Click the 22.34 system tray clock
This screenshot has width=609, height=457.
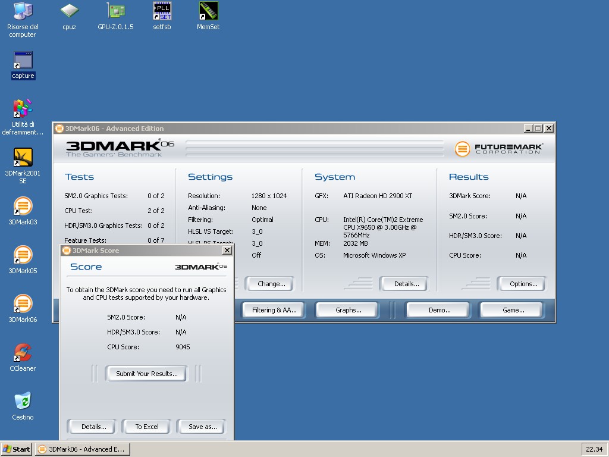tap(594, 449)
